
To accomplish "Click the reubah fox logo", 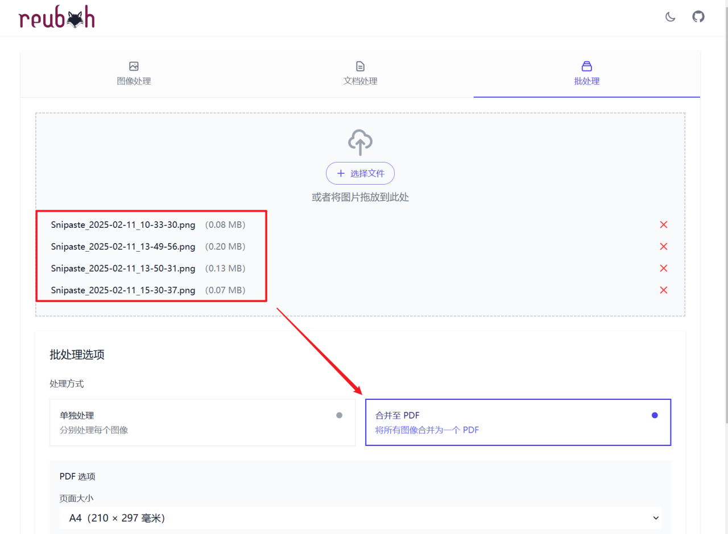I will [57, 18].
